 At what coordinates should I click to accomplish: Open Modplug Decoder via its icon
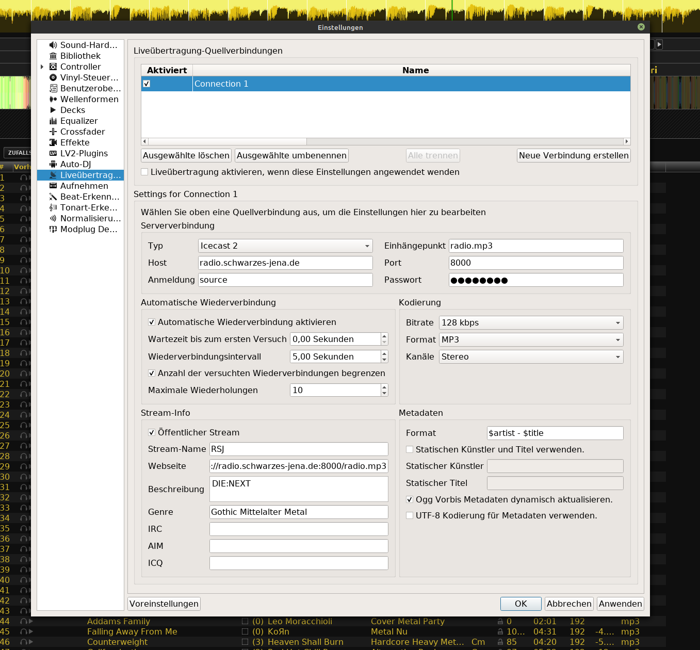53,229
